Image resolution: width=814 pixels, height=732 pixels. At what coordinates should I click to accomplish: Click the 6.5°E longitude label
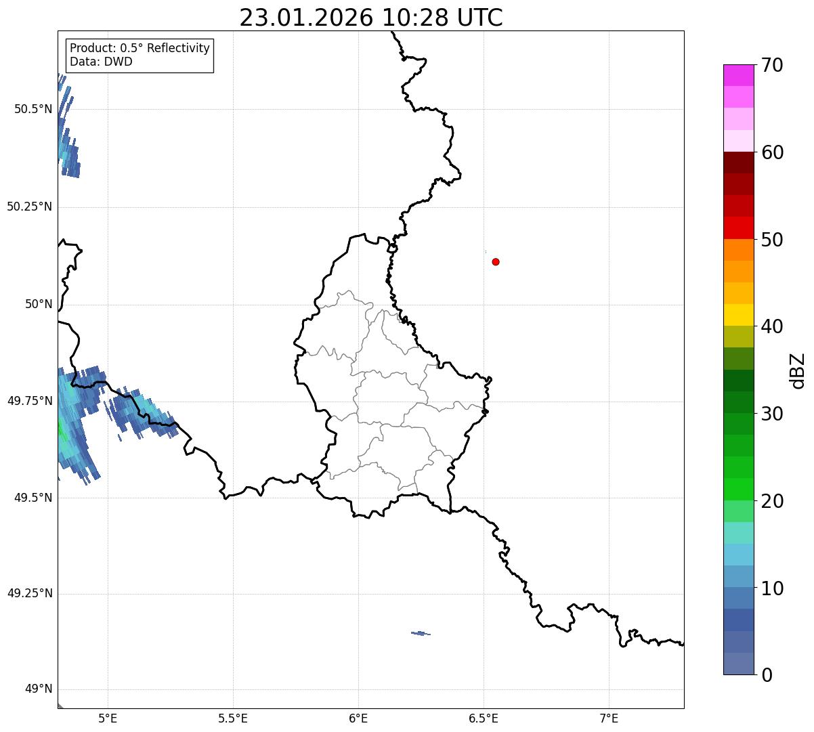pyautogui.click(x=484, y=718)
